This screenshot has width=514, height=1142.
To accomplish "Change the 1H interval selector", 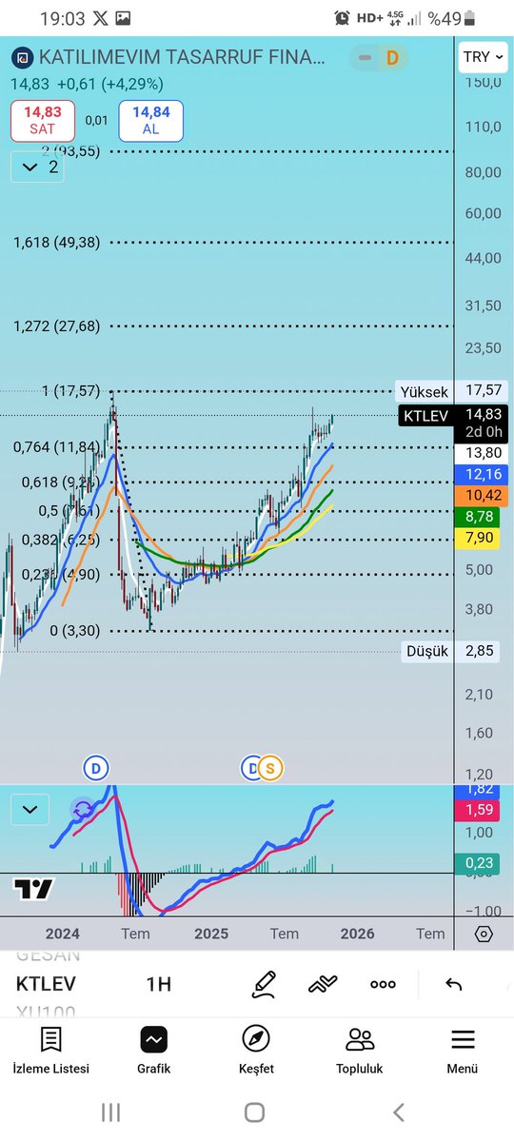I will [x=159, y=984].
